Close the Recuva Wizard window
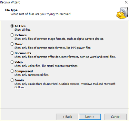Image resolution: width=129 pixels, height=121 pixels. click(x=126, y=2)
